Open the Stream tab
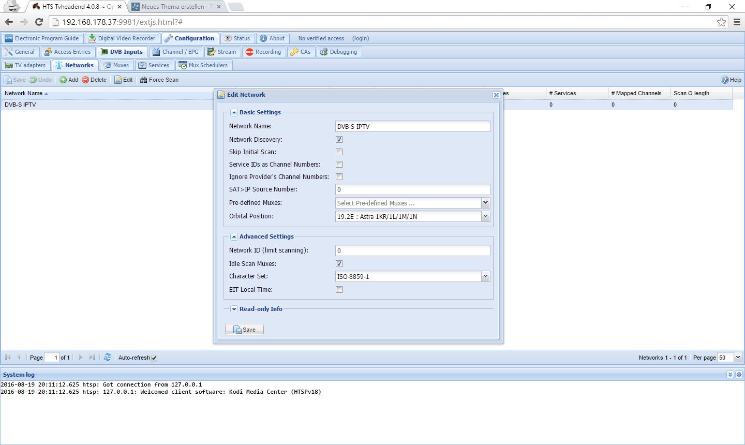Screen dimensions: 745x445 tap(222, 52)
